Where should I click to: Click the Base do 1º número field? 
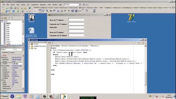coord(76,20)
